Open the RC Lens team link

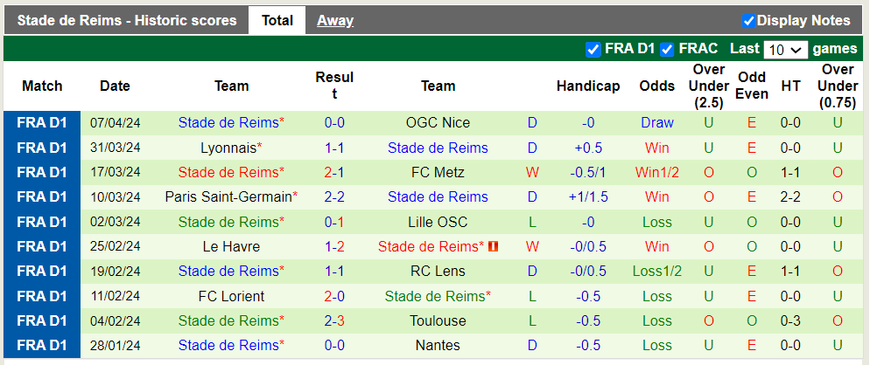pos(438,272)
